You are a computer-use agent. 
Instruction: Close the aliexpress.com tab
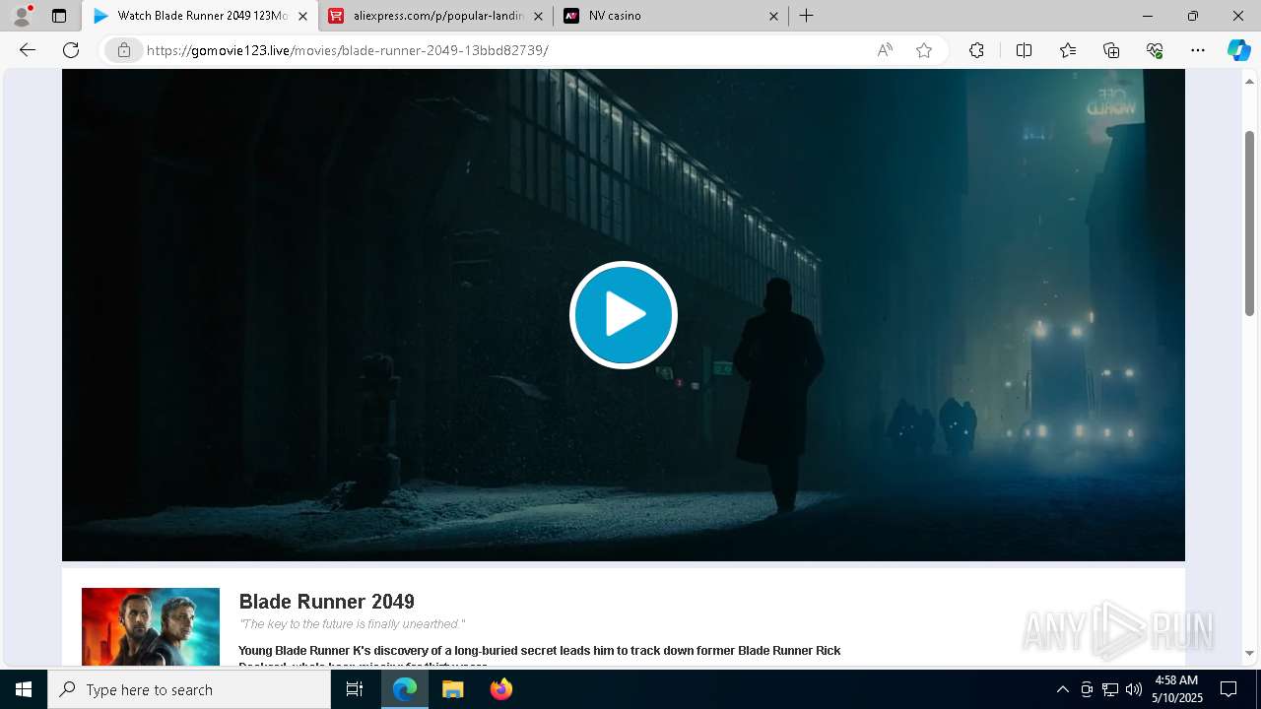click(538, 16)
